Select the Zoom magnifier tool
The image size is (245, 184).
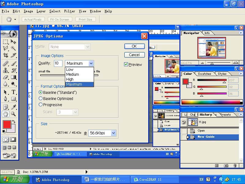click(13, 114)
